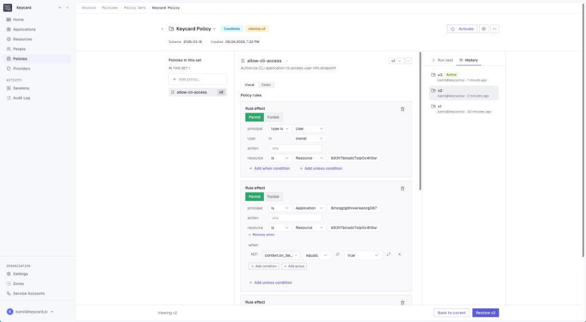Open the 'context.on_be...' attribute dropdown
The height and width of the screenshot is (322, 586).
(x=282, y=256)
